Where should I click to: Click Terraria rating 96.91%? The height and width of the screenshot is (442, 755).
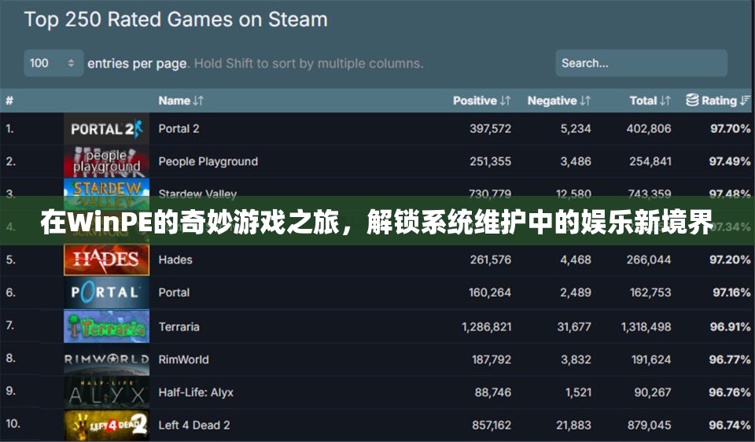(x=730, y=327)
